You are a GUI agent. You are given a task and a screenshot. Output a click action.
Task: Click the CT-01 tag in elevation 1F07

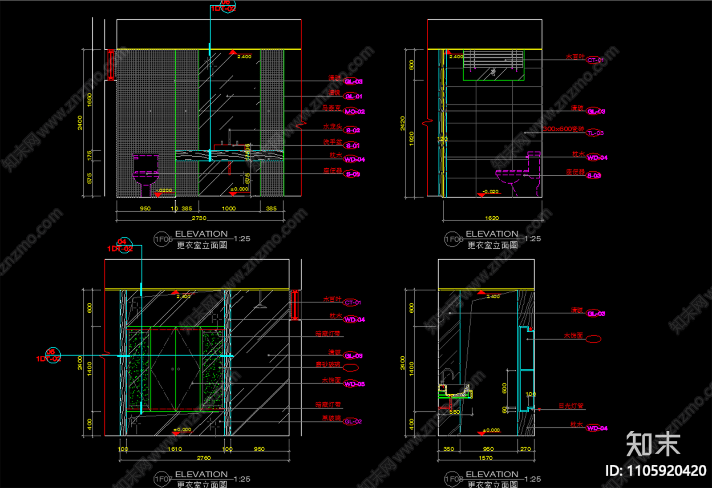[x=352, y=302]
